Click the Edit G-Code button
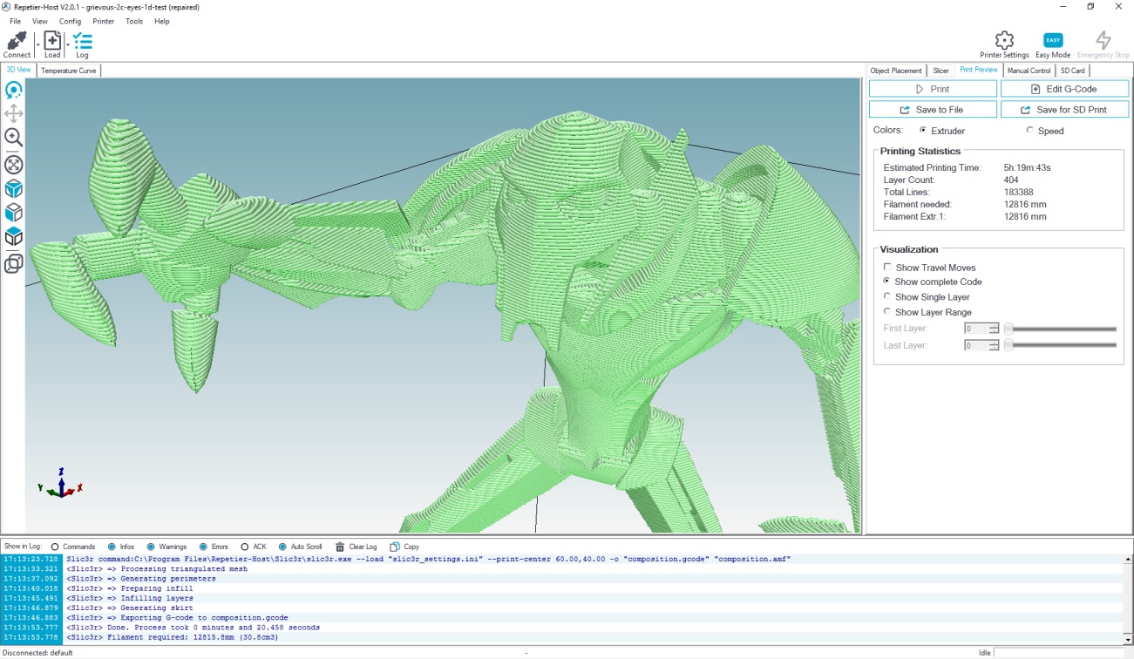Screen dimensions: 1134x659 (1064, 89)
